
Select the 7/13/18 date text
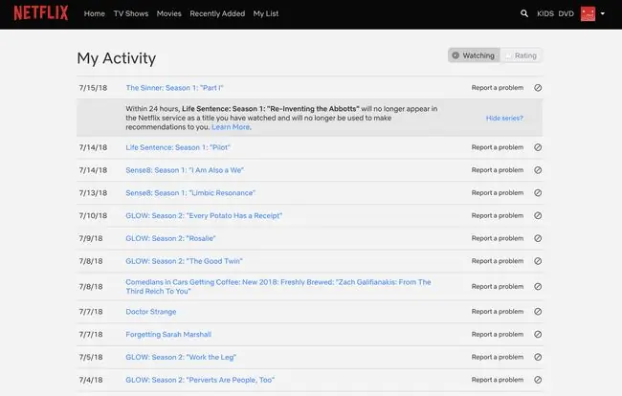tap(93, 192)
